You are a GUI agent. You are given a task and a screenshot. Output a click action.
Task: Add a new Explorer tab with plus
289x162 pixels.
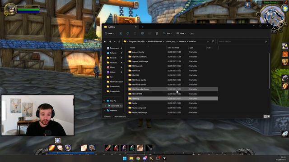pos(143,27)
